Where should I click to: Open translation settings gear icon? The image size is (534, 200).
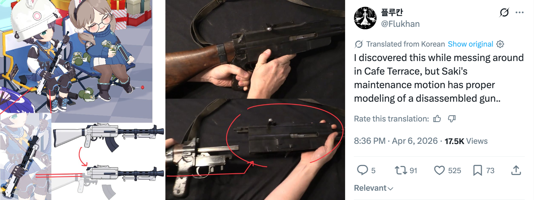500,44
